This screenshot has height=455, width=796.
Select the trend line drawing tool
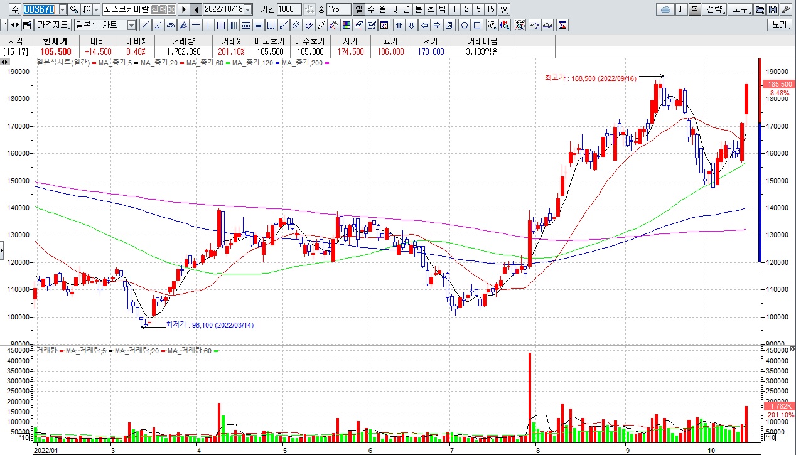click(145, 25)
